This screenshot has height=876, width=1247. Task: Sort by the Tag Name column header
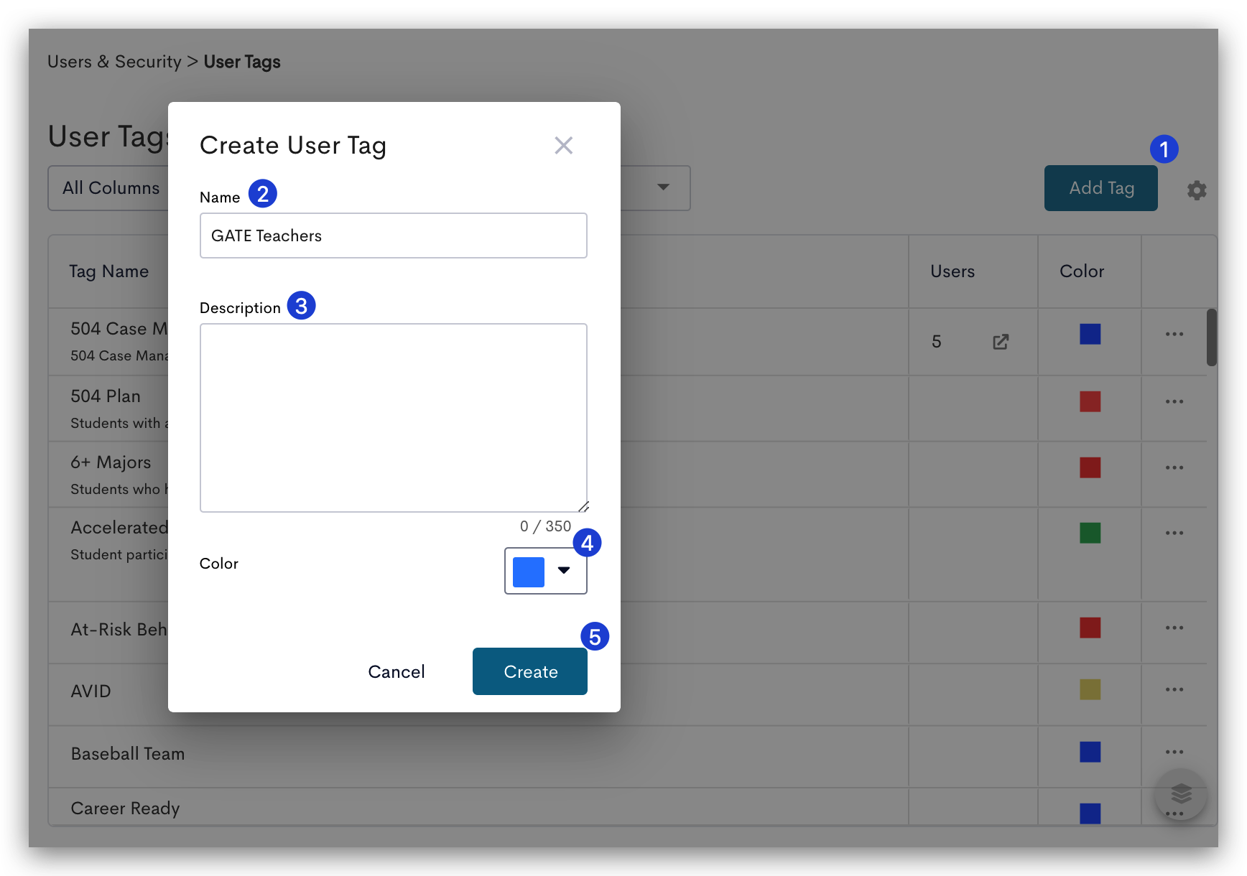click(109, 271)
